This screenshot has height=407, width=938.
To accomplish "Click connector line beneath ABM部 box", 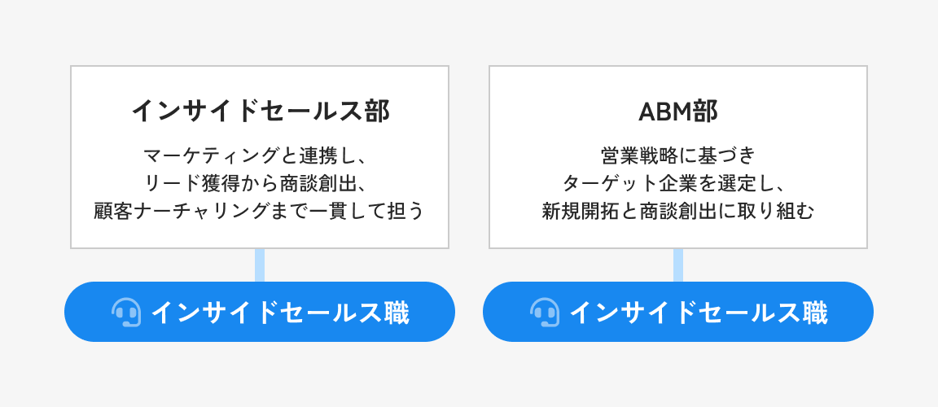I will [x=678, y=265].
